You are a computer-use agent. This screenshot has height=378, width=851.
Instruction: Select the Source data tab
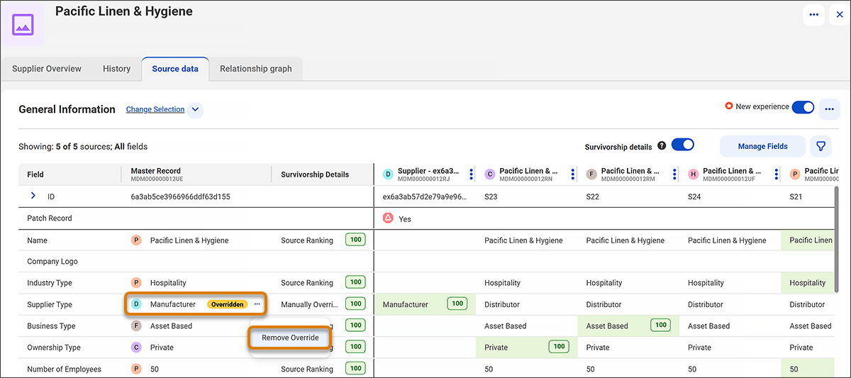click(x=175, y=69)
